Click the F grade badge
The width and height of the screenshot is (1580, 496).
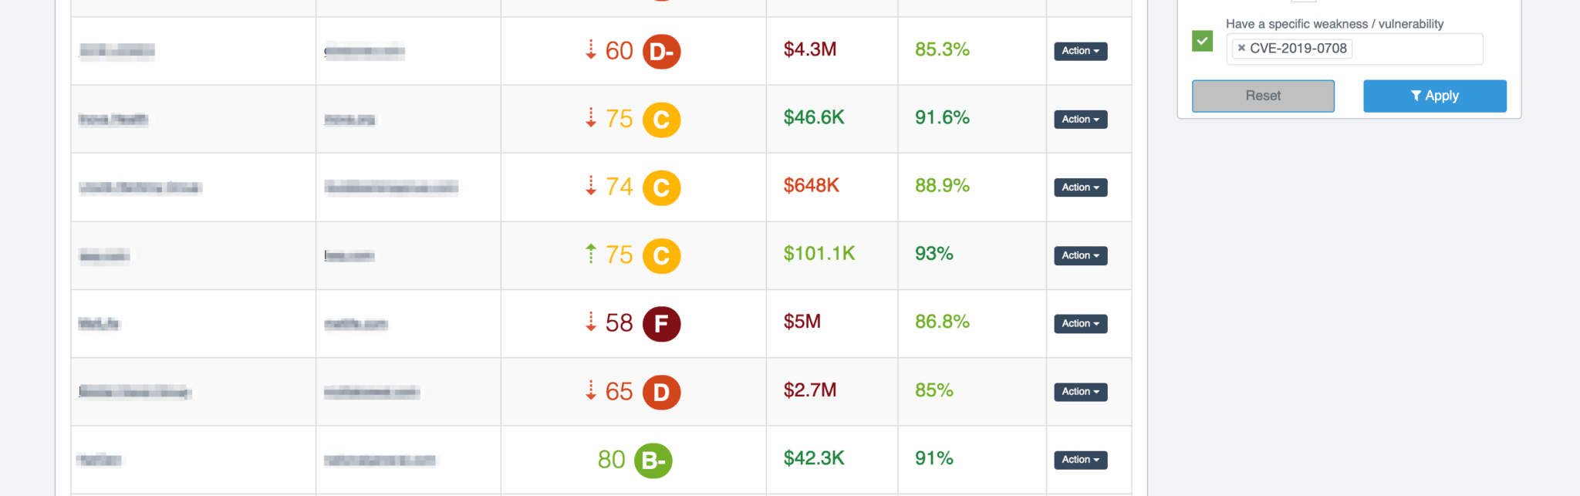point(661,324)
